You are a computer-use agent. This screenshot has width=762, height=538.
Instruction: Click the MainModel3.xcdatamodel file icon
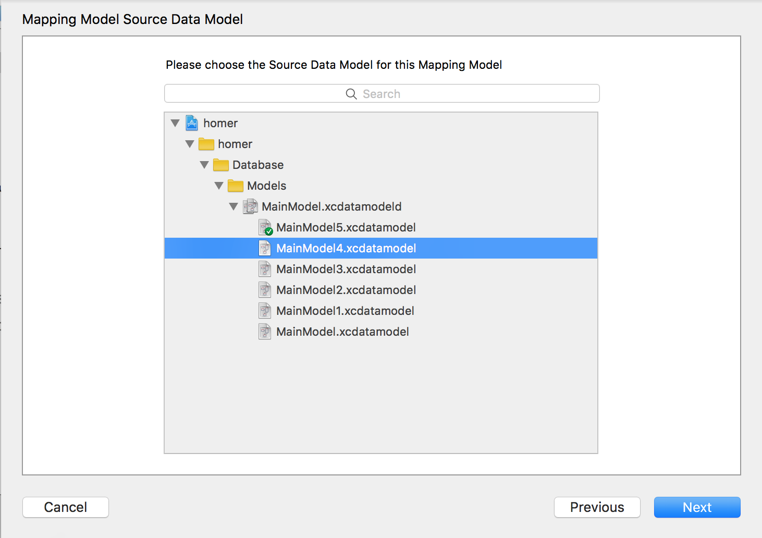tap(265, 269)
